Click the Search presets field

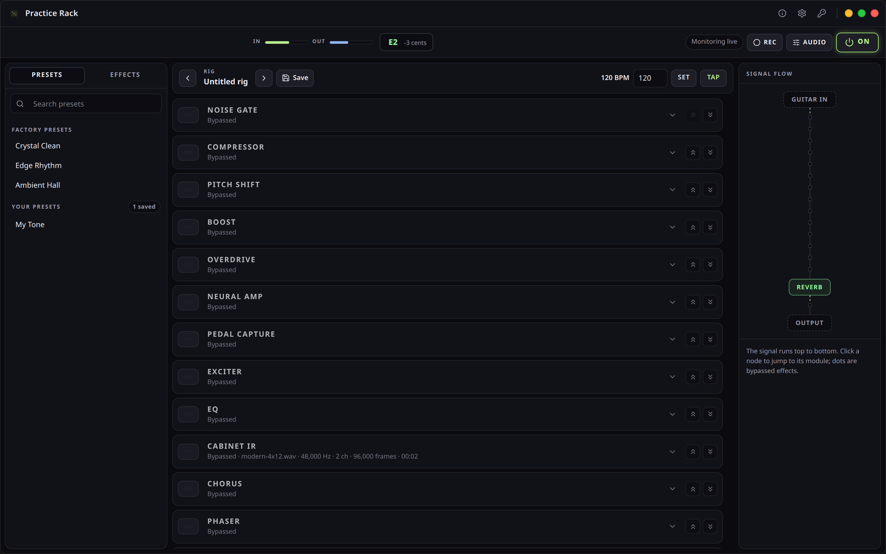click(86, 104)
